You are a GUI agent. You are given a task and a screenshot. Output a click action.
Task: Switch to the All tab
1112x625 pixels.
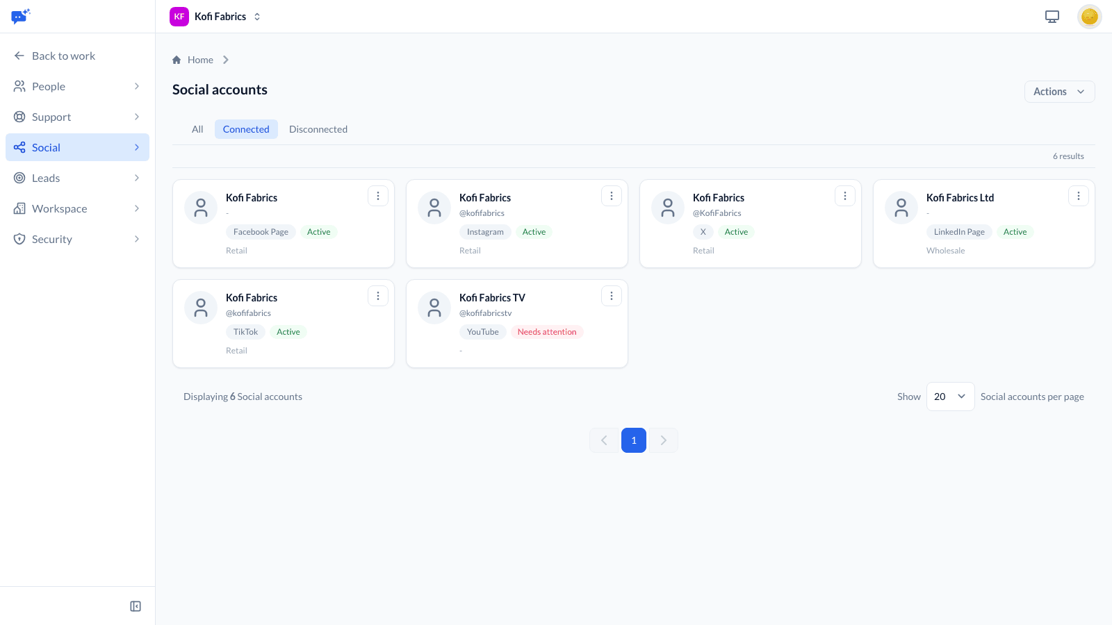197,129
